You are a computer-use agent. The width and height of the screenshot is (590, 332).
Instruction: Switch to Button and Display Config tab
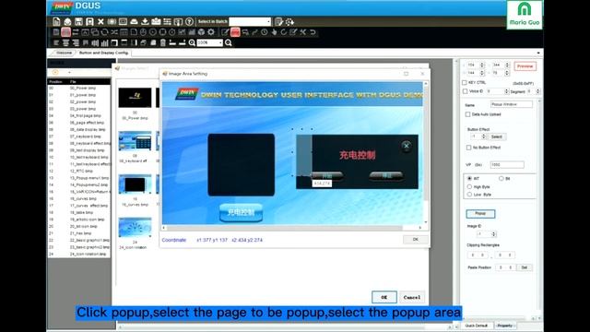pyautogui.click(x=104, y=53)
